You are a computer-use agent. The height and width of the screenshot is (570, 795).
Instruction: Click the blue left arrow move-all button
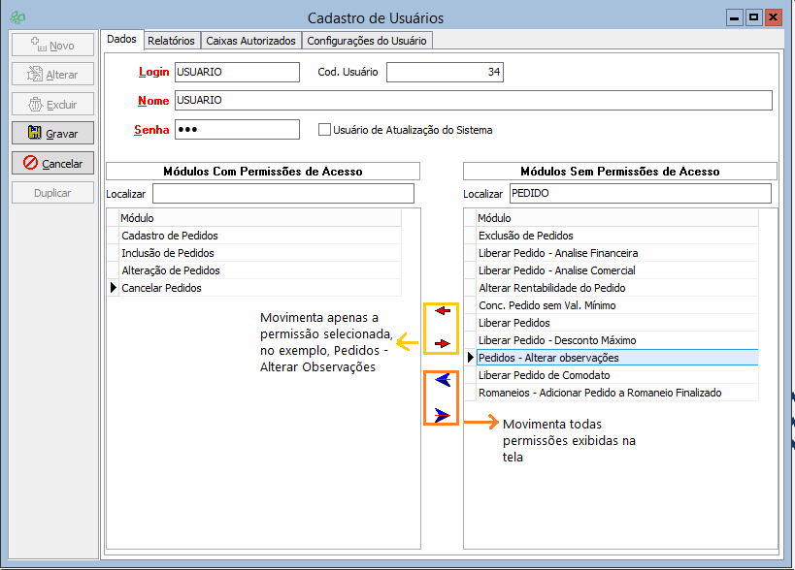(x=443, y=380)
